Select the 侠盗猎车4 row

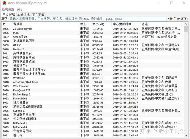coord(92,66)
